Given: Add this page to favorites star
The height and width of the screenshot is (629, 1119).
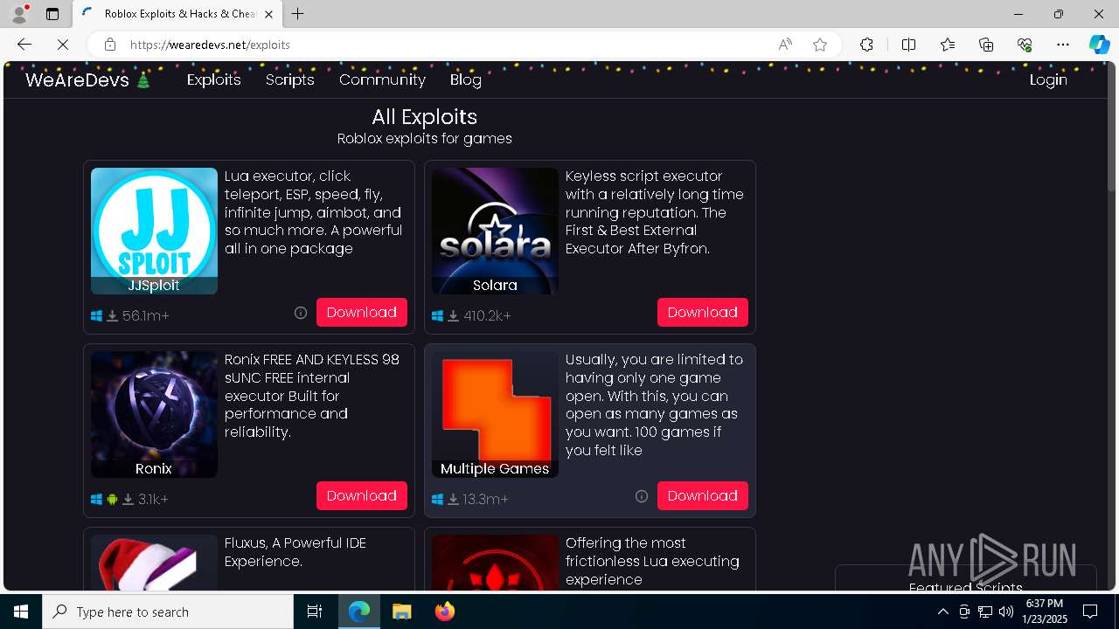Looking at the screenshot, I should point(820,45).
